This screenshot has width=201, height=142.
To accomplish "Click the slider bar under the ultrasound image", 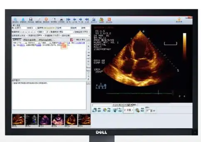I will (x=102, y=105).
